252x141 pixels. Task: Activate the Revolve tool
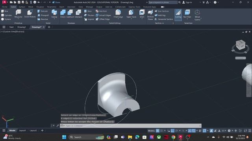[x=43, y=19]
